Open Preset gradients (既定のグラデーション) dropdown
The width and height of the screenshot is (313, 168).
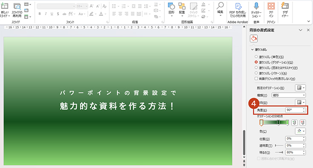coord(300,88)
